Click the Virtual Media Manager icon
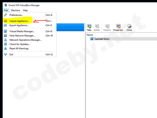 5,31
